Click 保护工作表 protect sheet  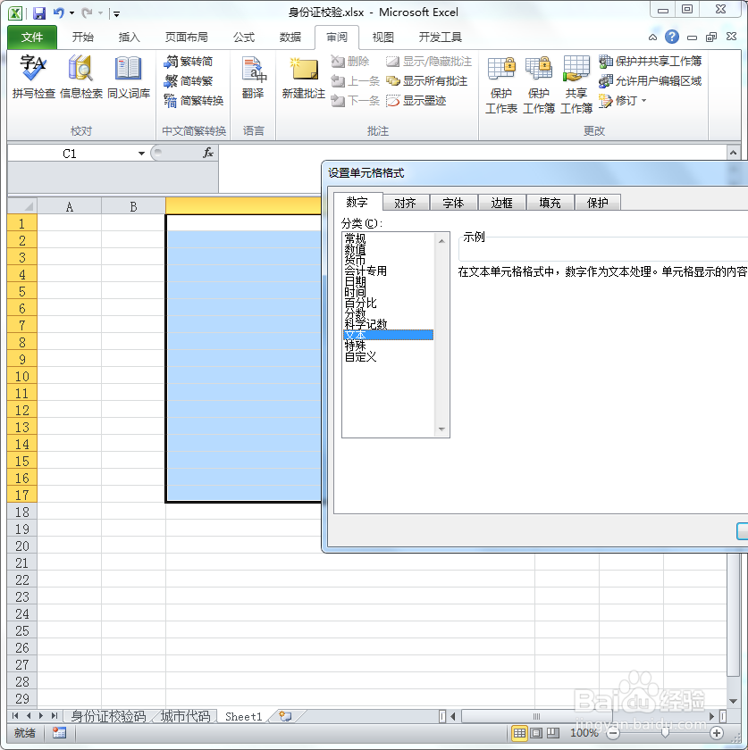tap(501, 85)
